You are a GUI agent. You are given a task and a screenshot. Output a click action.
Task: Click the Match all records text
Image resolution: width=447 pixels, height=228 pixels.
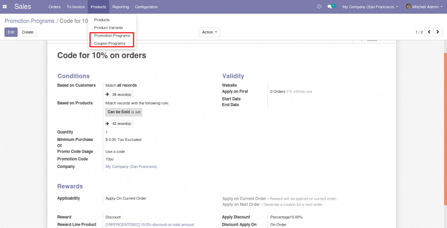[x=121, y=85]
